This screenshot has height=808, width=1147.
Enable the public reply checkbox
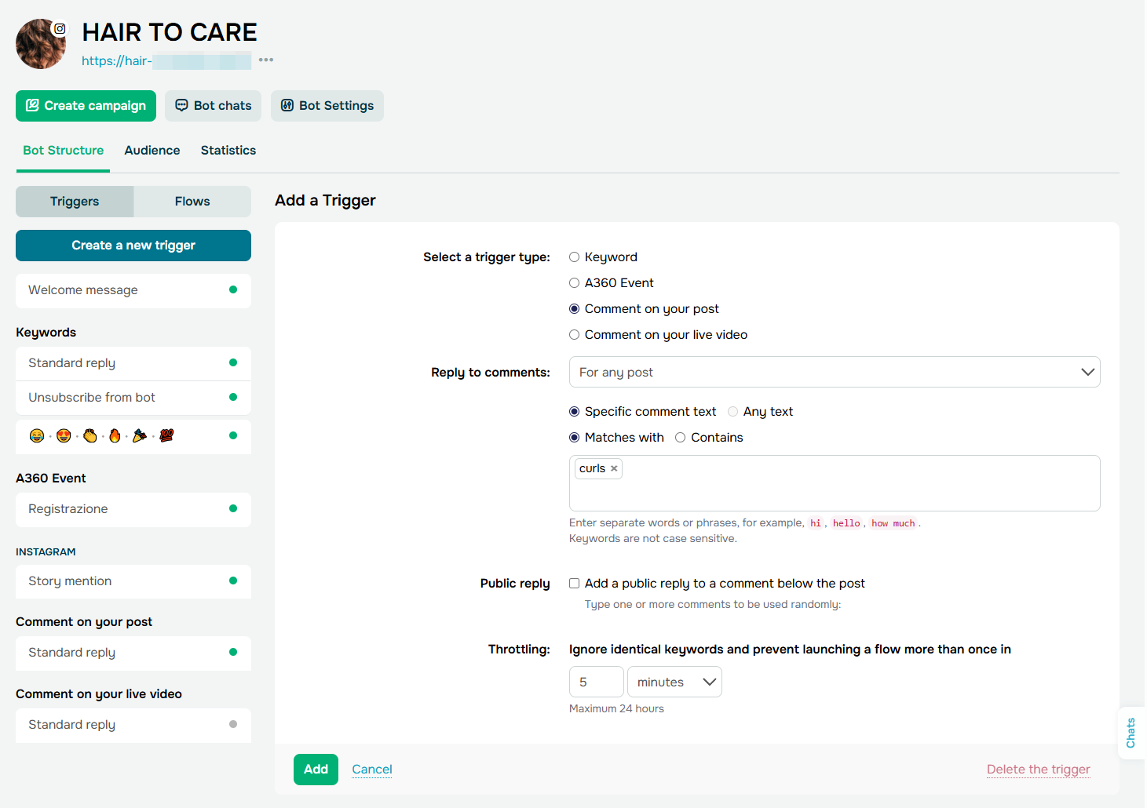pyautogui.click(x=575, y=584)
